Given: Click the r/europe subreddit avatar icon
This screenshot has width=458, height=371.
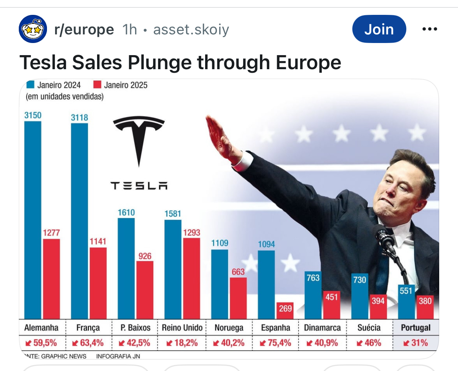Looking at the screenshot, I should (x=33, y=29).
